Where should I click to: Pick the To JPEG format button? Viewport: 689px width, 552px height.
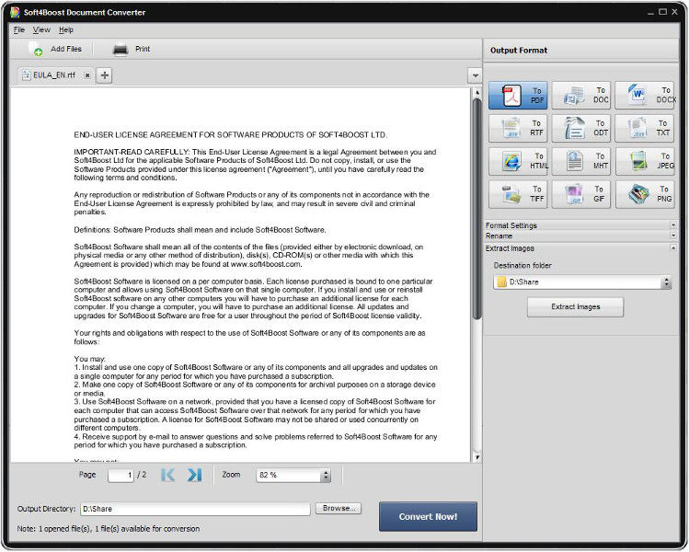[x=645, y=161]
